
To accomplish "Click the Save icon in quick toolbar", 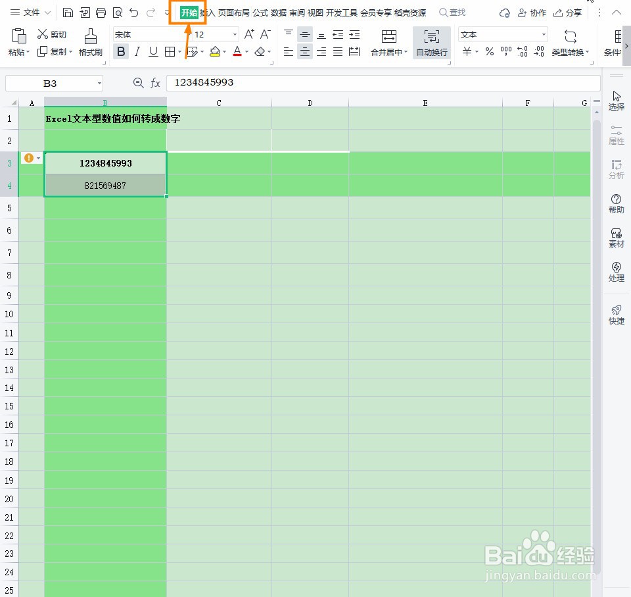I will tap(68, 13).
